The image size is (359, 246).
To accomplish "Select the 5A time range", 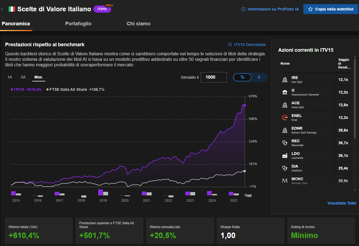I will (23, 77).
